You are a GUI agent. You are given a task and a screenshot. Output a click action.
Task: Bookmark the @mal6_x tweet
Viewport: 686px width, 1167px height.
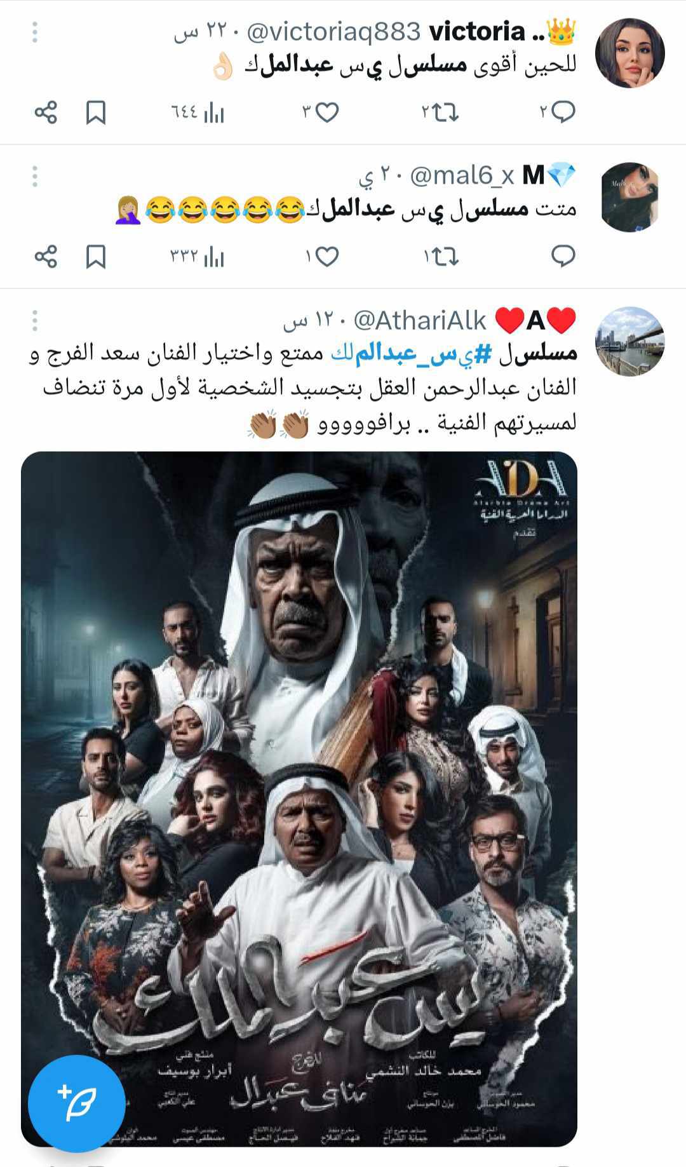point(95,257)
